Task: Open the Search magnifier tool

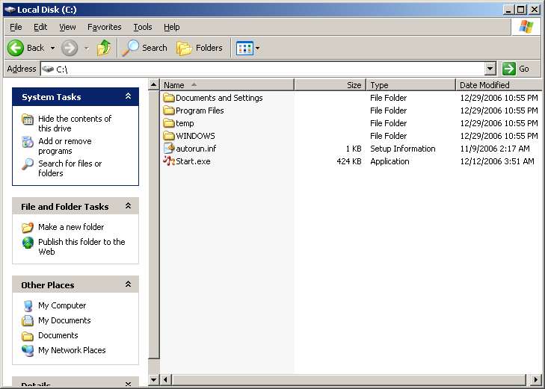Action: [x=131, y=48]
